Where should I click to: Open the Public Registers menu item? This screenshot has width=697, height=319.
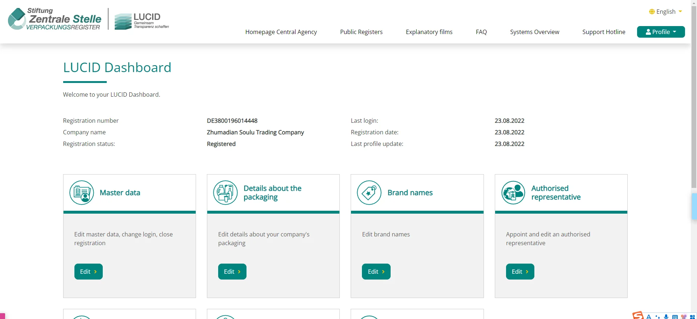(361, 32)
